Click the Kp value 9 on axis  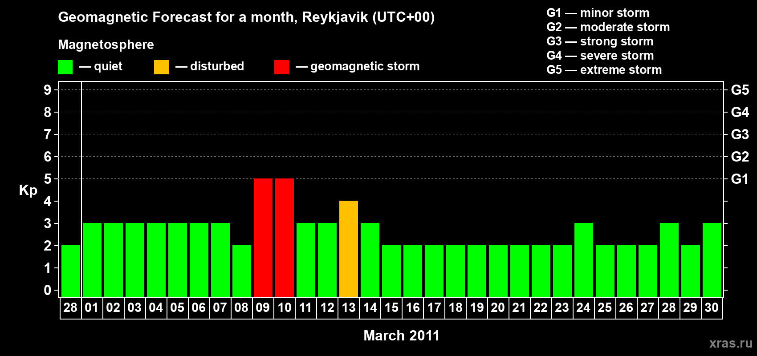pos(48,90)
